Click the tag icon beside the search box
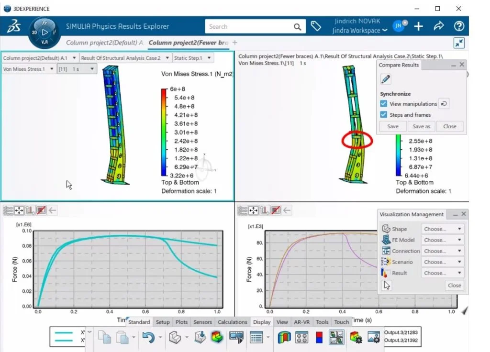Image resolution: width=490 pixels, height=352 pixels. pyautogui.click(x=316, y=26)
